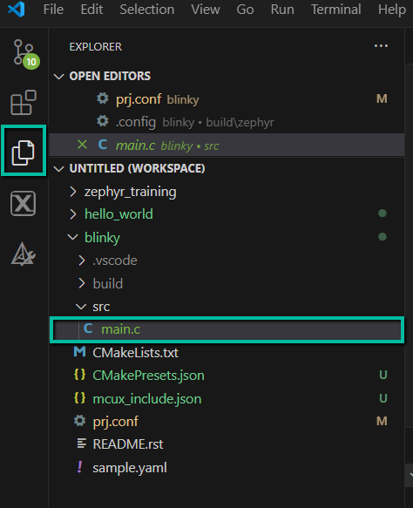
Task: Click the gear icon beside .config in Open Editors
Action: pyautogui.click(x=103, y=121)
